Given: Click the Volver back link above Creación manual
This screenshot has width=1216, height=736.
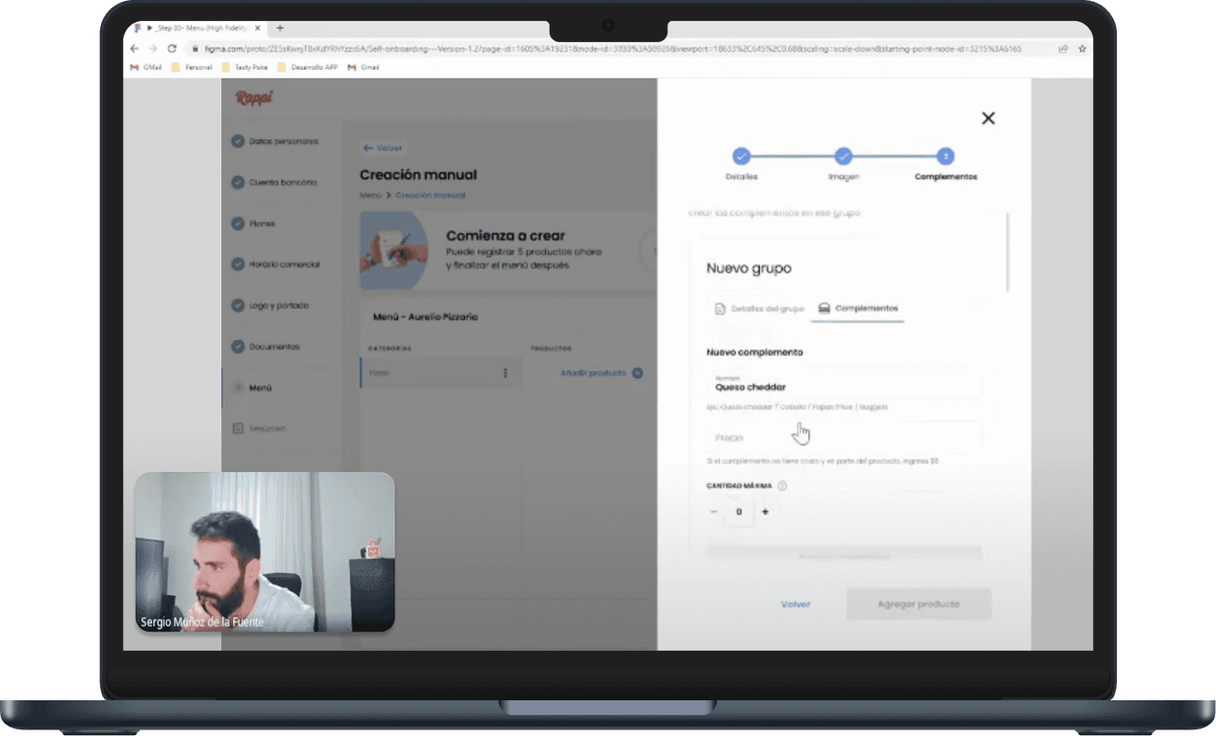Looking at the screenshot, I should (x=383, y=148).
